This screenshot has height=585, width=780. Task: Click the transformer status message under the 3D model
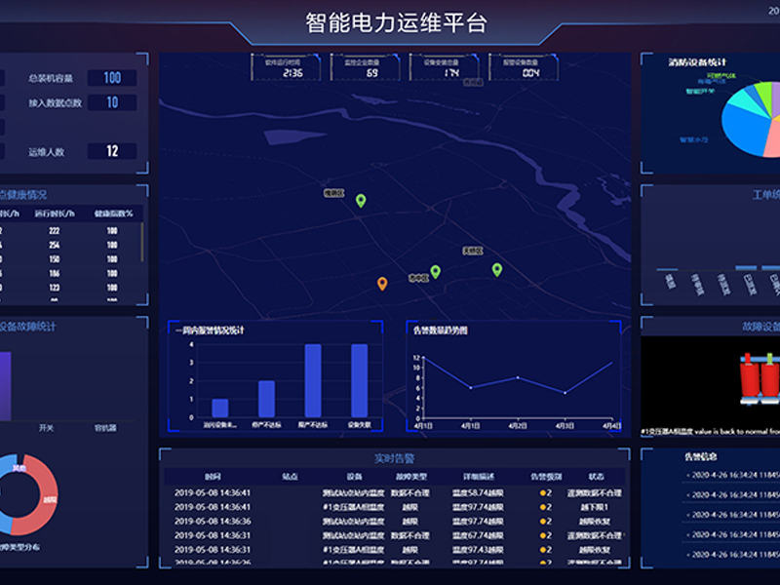711,431
